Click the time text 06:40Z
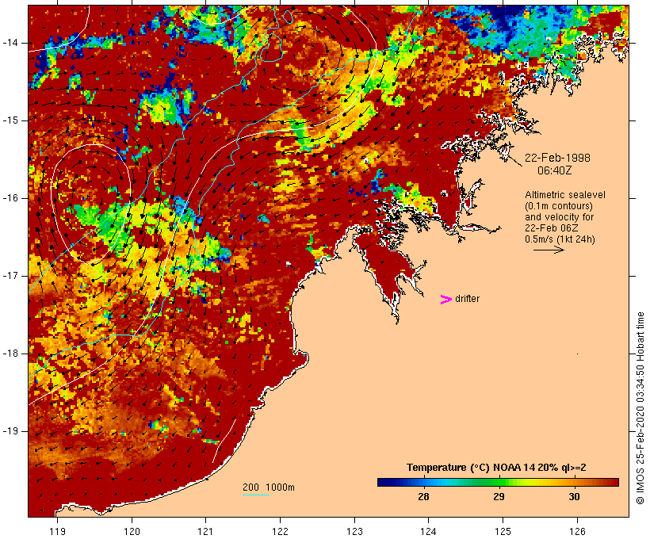650x539 pixels. [x=555, y=170]
